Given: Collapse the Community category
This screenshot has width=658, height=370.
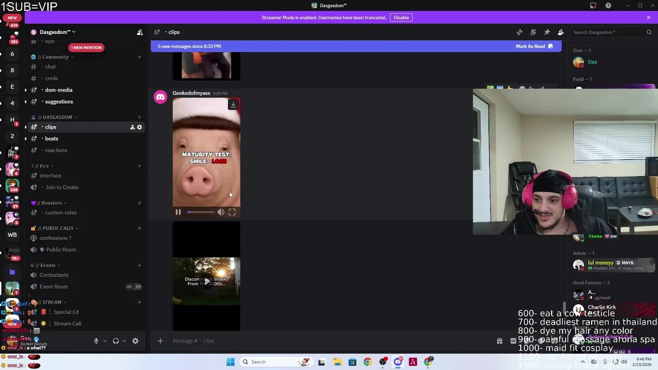Looking at the screenshot, I should 53,57.
